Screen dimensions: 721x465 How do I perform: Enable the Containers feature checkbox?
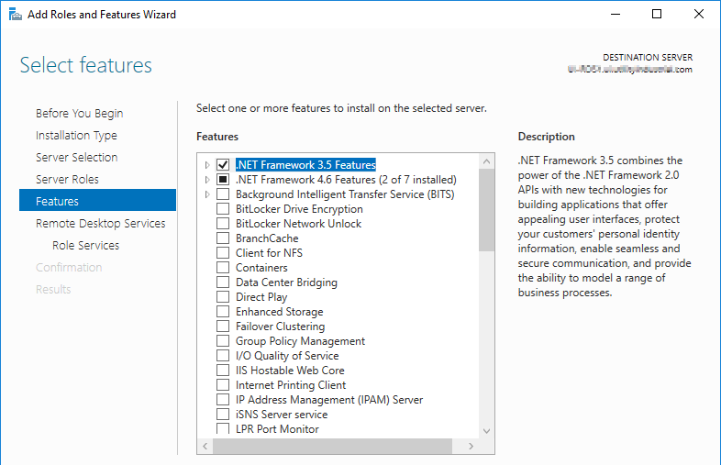tap(223, 268)
